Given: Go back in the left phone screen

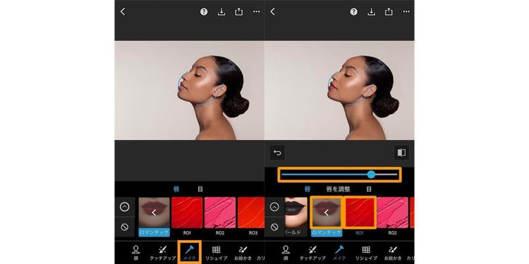Looking at the screenshot, I should [x=123, y=12].
